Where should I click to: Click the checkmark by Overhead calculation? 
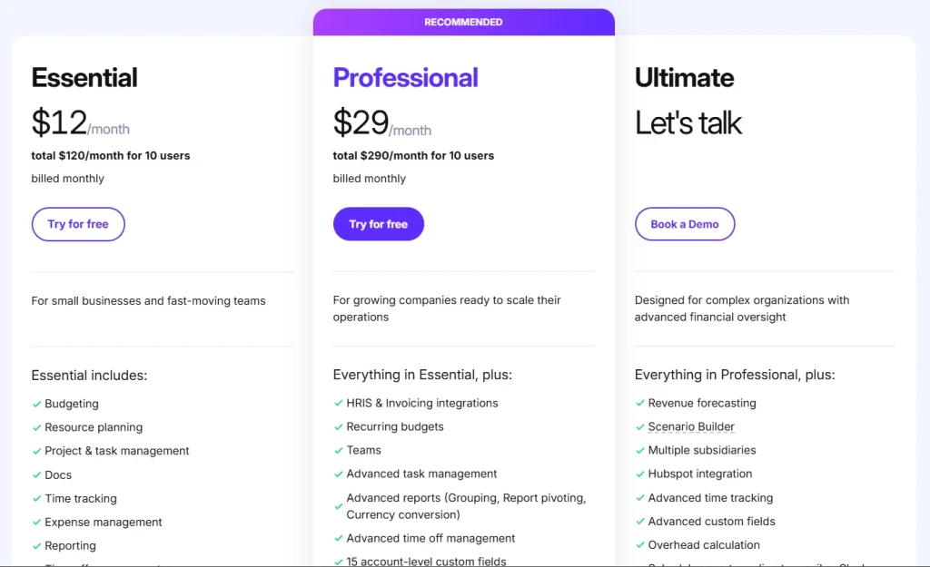tap(640, 545)
